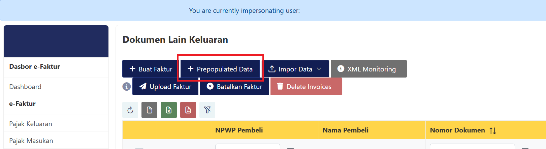546x149 pixels.
Task: Open XML Monitoring
Action: pyautogui.click(x=368, y=69)
